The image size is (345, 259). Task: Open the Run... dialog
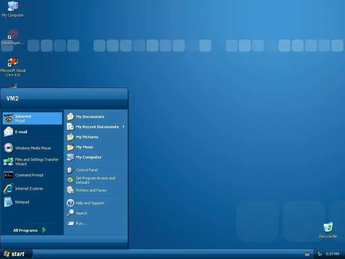pos(96,223)
